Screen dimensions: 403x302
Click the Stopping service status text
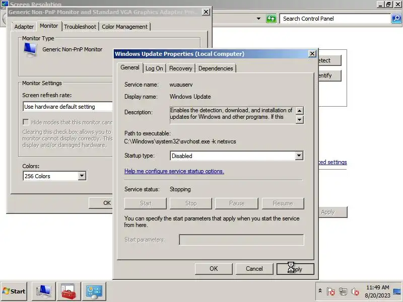tap(180, 189)
